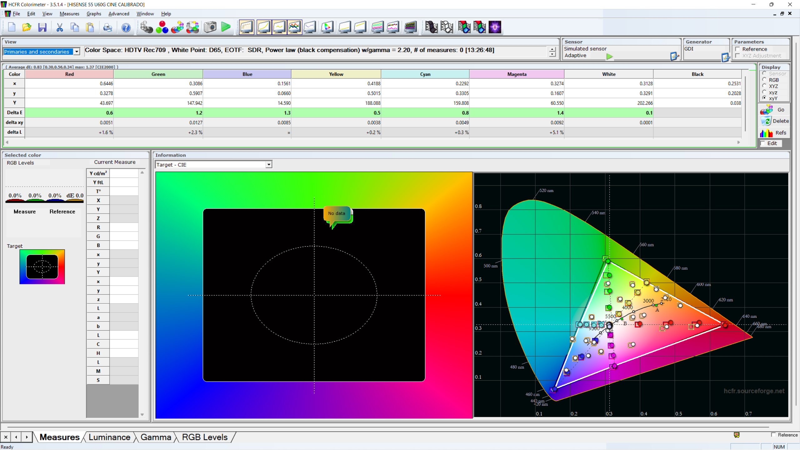The width and height of the screenshot is (800, 450).
Task: Select the XYZ display radio button
Action: 764,86
